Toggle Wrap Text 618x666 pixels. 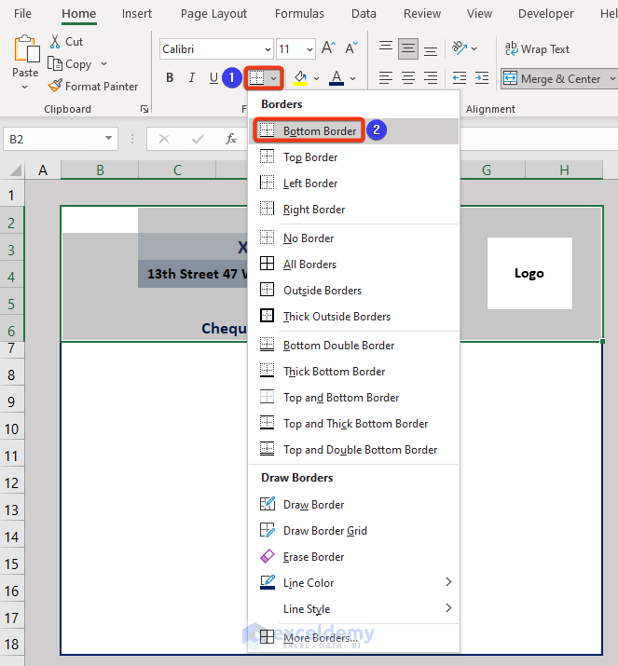(537, 49)
